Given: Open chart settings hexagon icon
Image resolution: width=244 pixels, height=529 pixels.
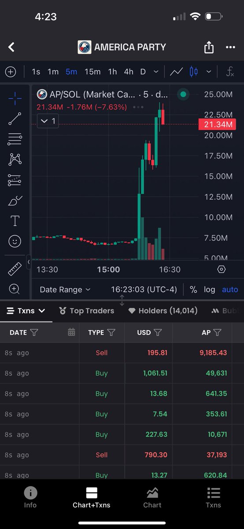Looking at the screenshot, I should [x=222, y=269].
